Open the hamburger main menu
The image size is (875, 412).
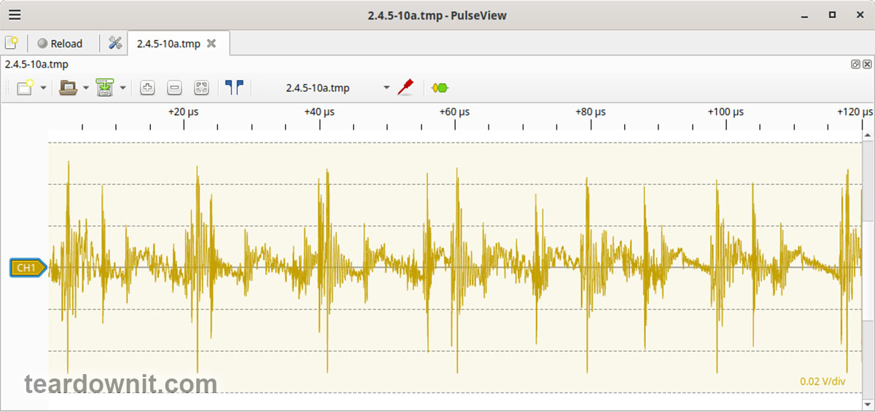[15, 15]
